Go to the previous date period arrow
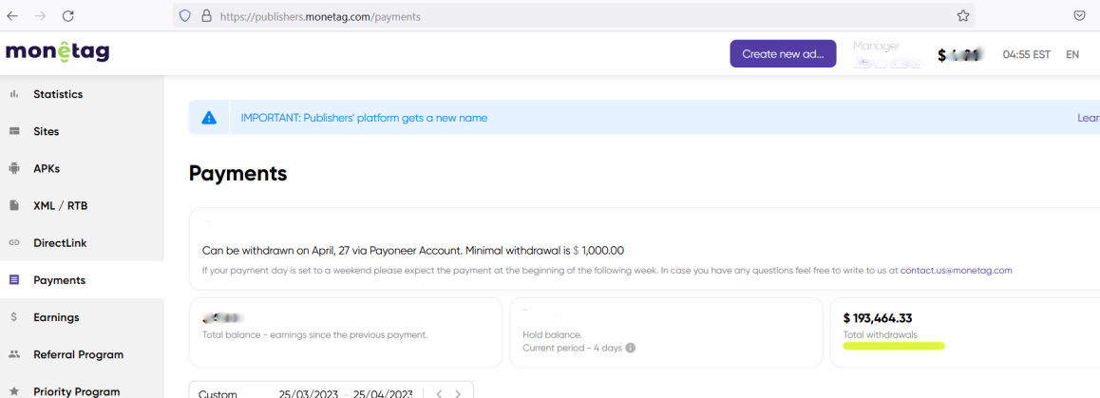Image resolution: width=1100 pixels, height=398 pixels. [439, 394]
